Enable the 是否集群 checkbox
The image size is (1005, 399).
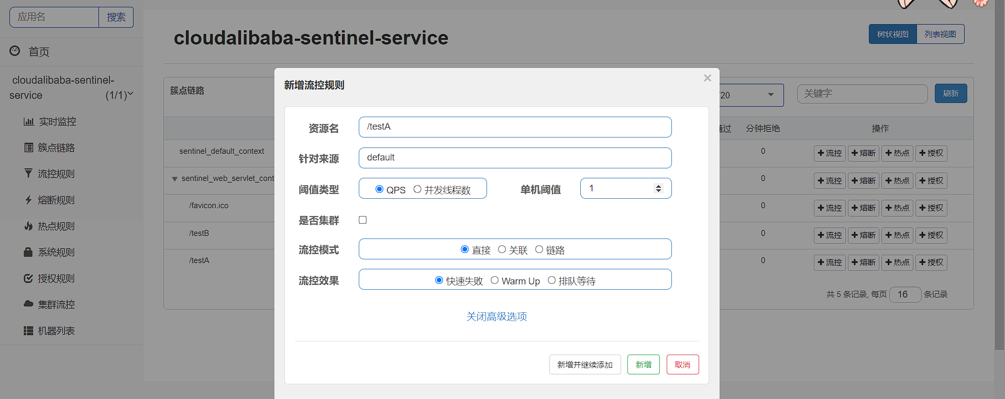pos(362,220)
